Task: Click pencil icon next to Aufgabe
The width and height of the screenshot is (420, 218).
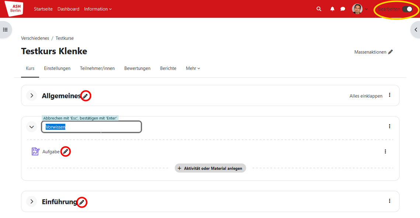Action: click(x=66, y=151)
